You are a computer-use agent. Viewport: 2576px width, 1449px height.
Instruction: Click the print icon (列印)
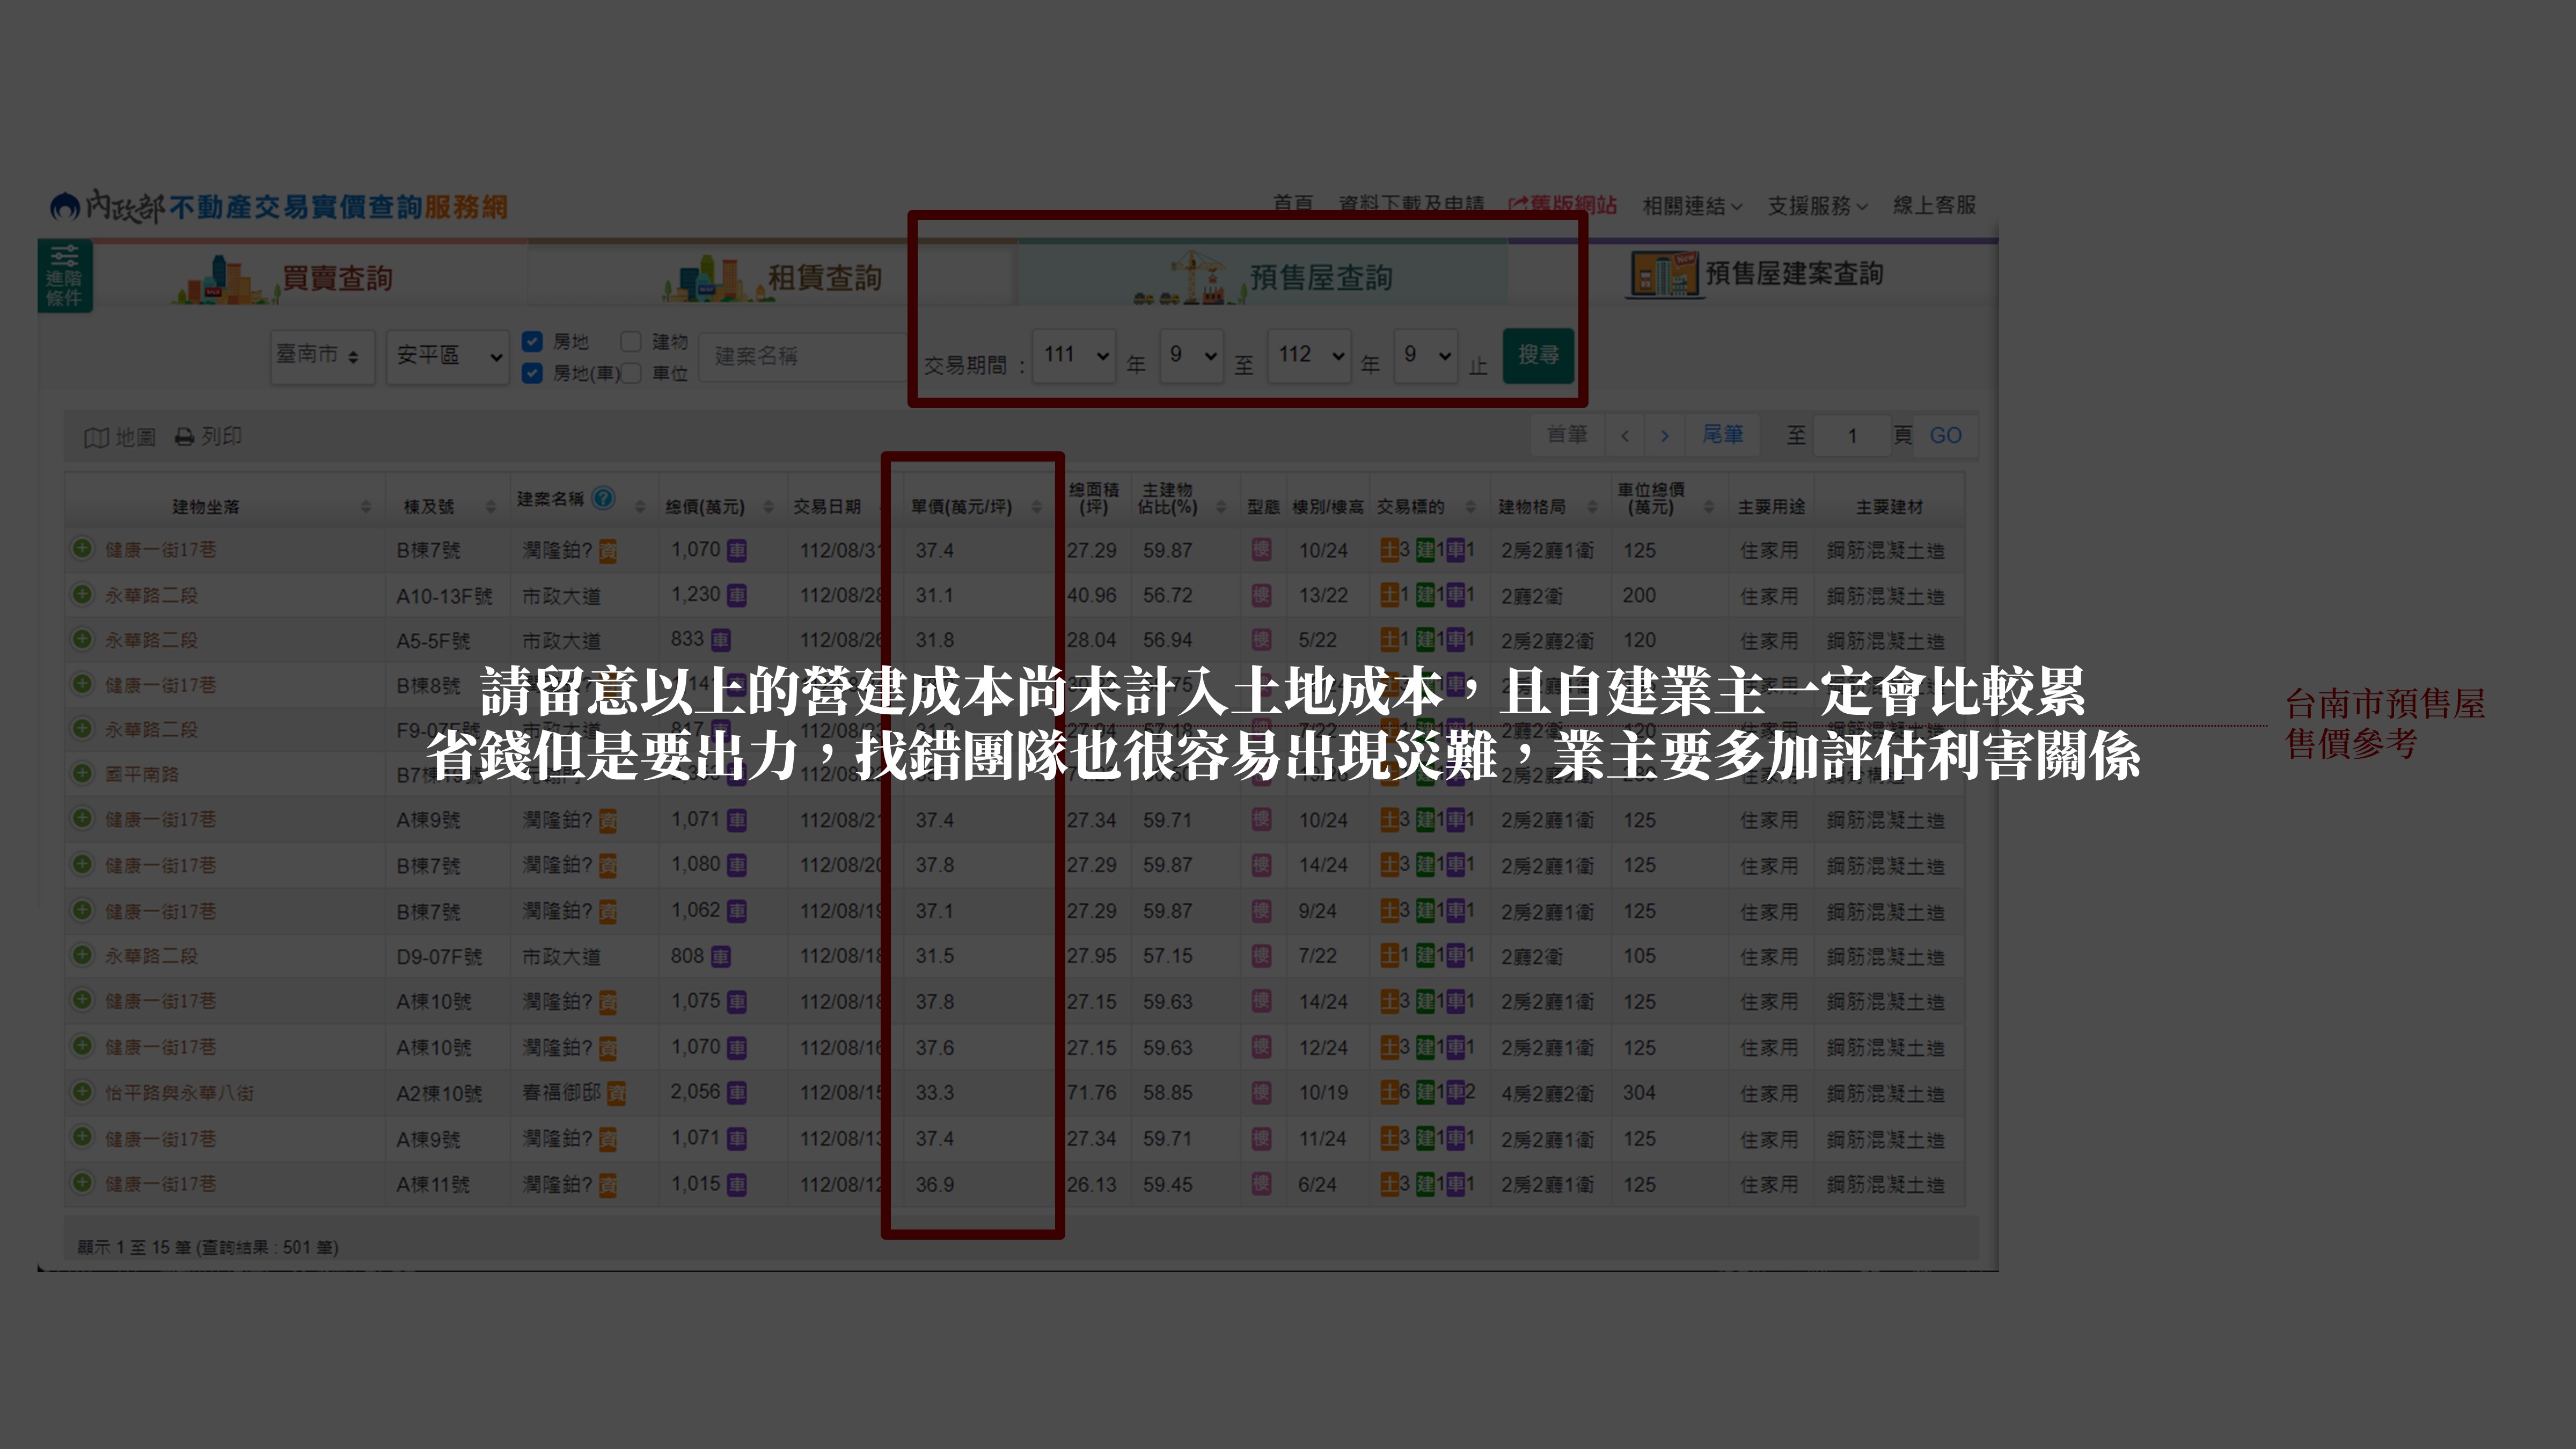[x=185, y=437]
